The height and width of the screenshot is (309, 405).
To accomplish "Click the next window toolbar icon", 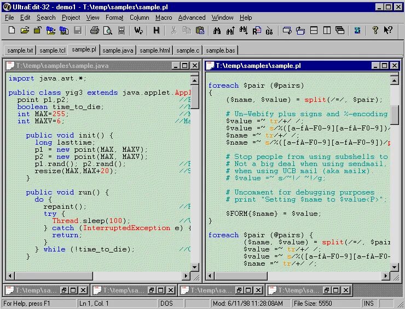I will point(287,30).
